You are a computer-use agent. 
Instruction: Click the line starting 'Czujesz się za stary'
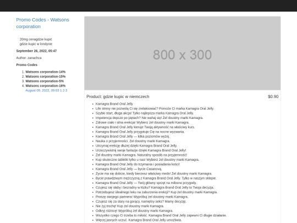pyautogui.click(x=141, y=202)
